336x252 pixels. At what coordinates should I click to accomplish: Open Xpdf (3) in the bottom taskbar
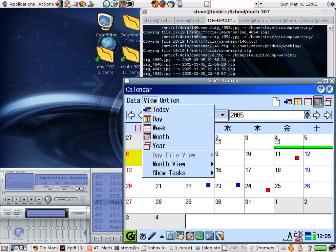pos(72,248)
